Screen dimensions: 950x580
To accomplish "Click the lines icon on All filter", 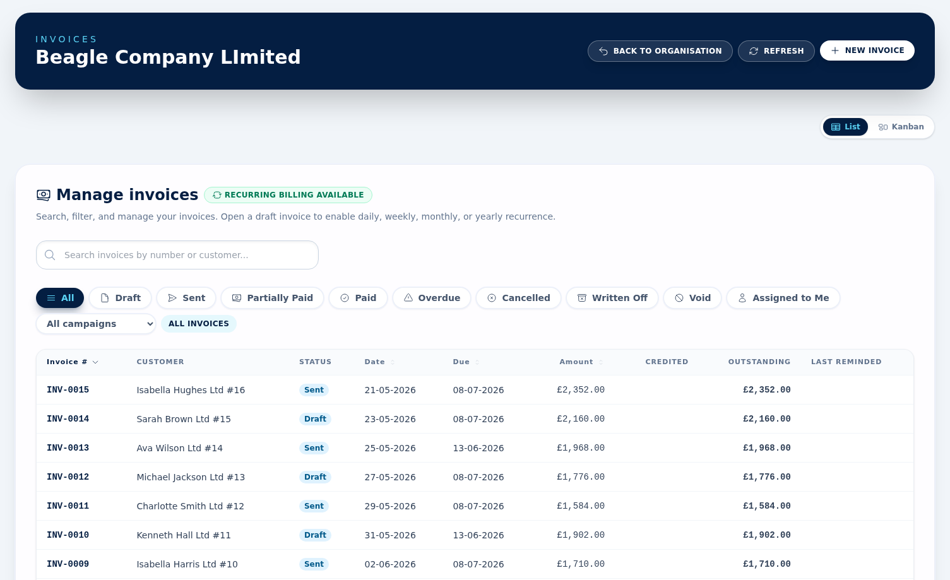I will tap(51, 298).
